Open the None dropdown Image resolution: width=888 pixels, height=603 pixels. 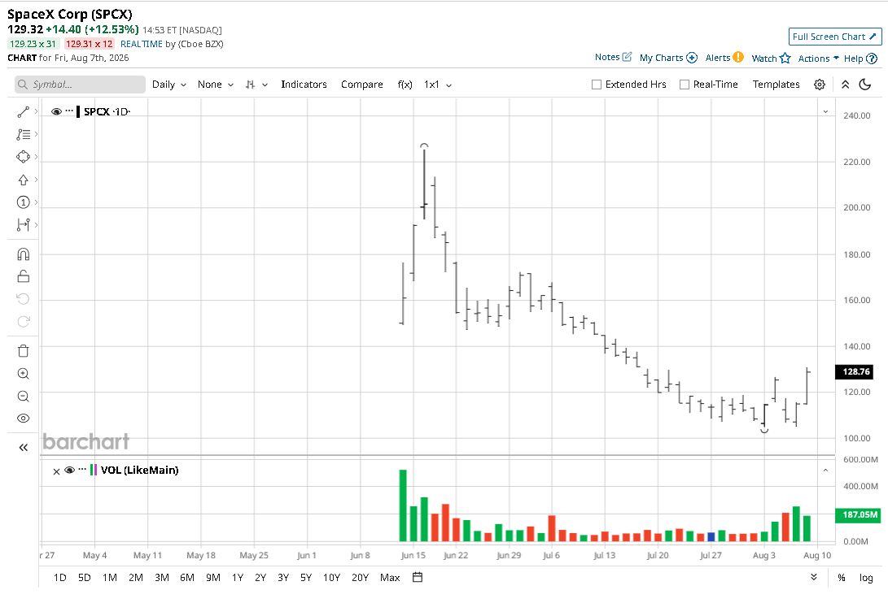(215, 85)
